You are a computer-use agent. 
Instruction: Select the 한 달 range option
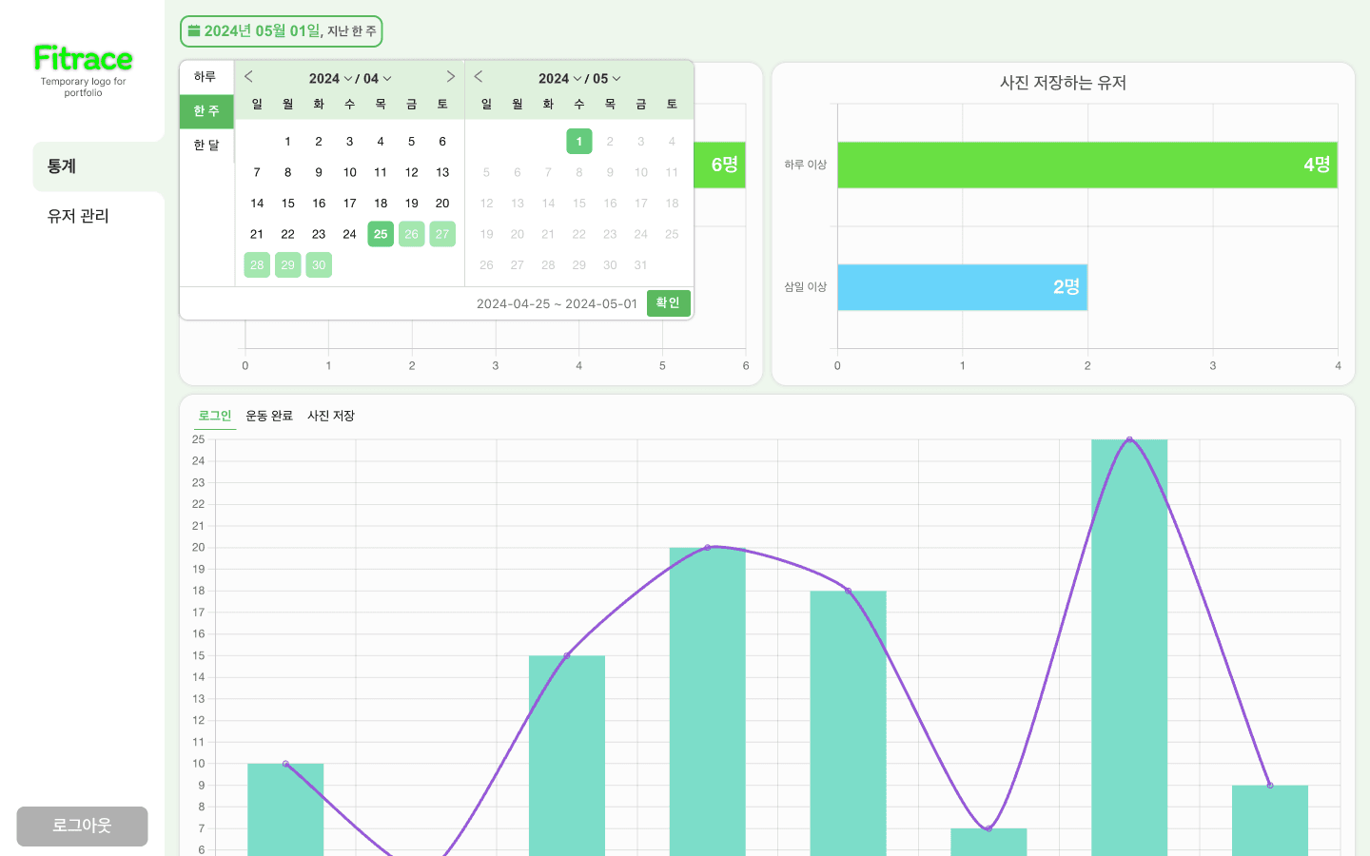coord(206,146)
